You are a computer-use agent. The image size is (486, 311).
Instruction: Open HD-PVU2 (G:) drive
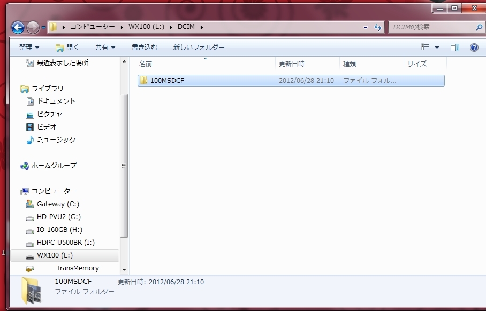pyautogui.click(x=59, y=216)
